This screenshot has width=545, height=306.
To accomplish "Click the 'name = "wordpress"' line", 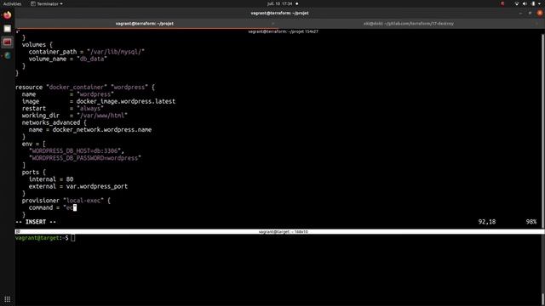I will point(68,94).
